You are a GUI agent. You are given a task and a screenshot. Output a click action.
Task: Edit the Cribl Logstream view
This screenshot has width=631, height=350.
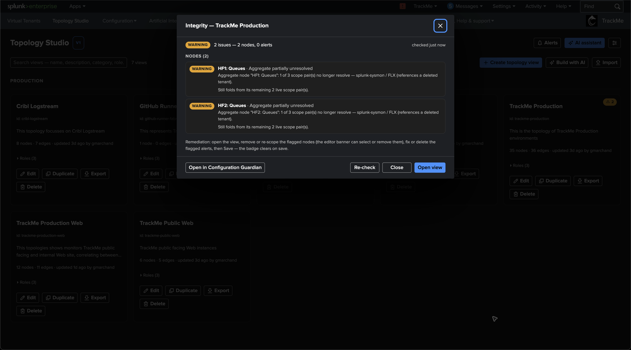[28, 174]
